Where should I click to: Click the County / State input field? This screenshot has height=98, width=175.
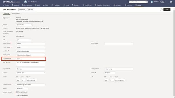tap(119, 69)
